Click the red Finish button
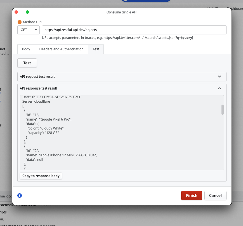 click(x=192, y=196)
